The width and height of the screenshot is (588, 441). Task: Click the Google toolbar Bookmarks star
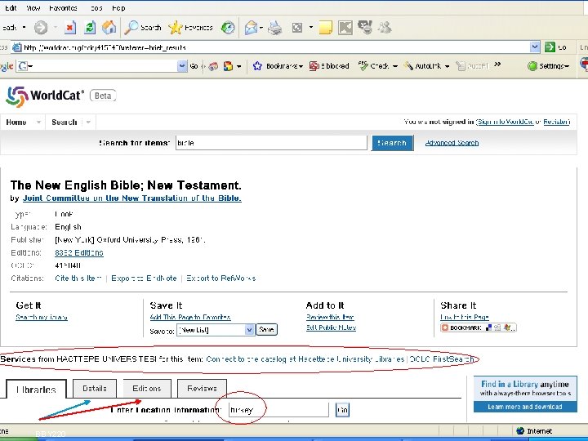click(x=257, y=66)
